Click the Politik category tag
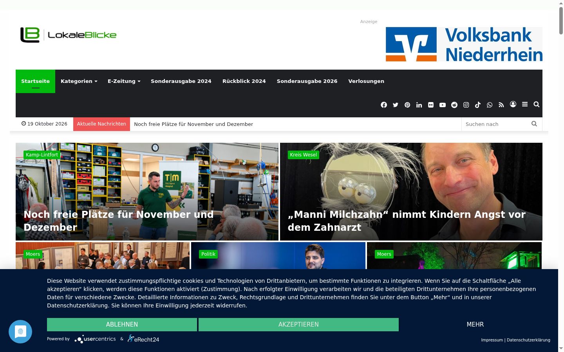The height and width of the screenshot is (352, 564). pyautogui.click(x=208, y=254)
